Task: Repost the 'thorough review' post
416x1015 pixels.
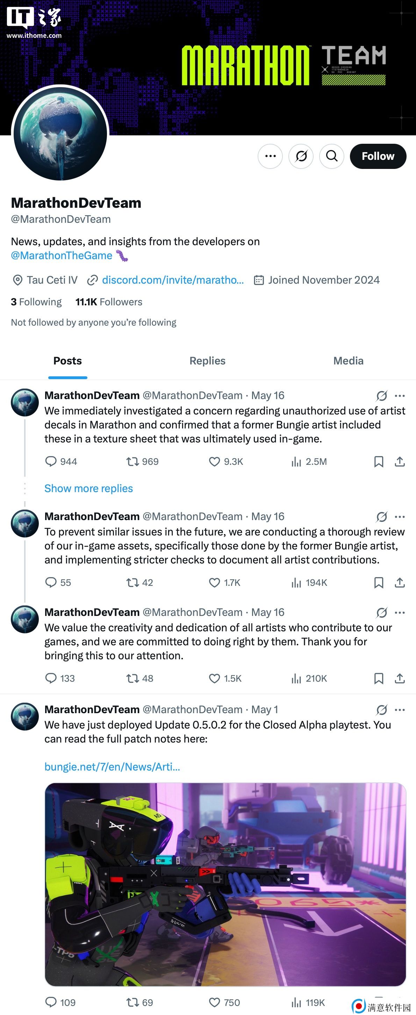Action: tap(132, 582)
